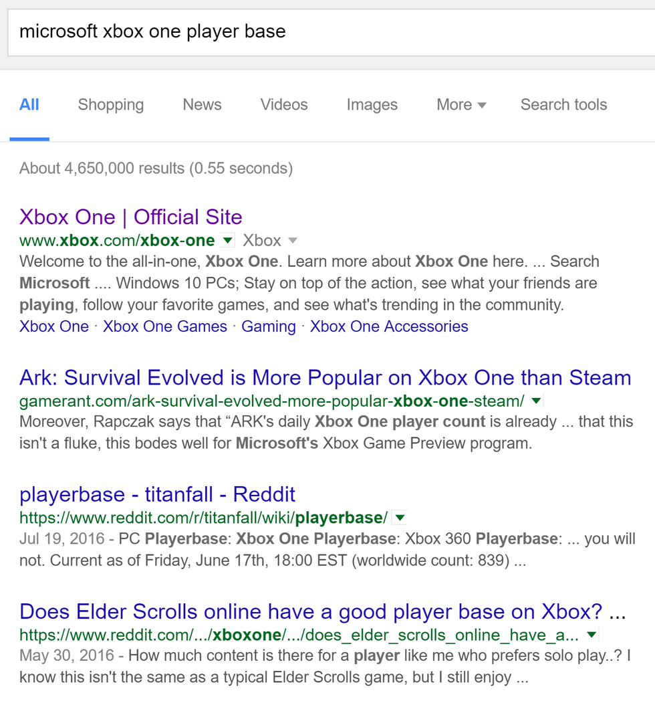Viewport: 655px width, 709px height.
Task: Switch to the Shopping tab
Action: click(111, 105)
